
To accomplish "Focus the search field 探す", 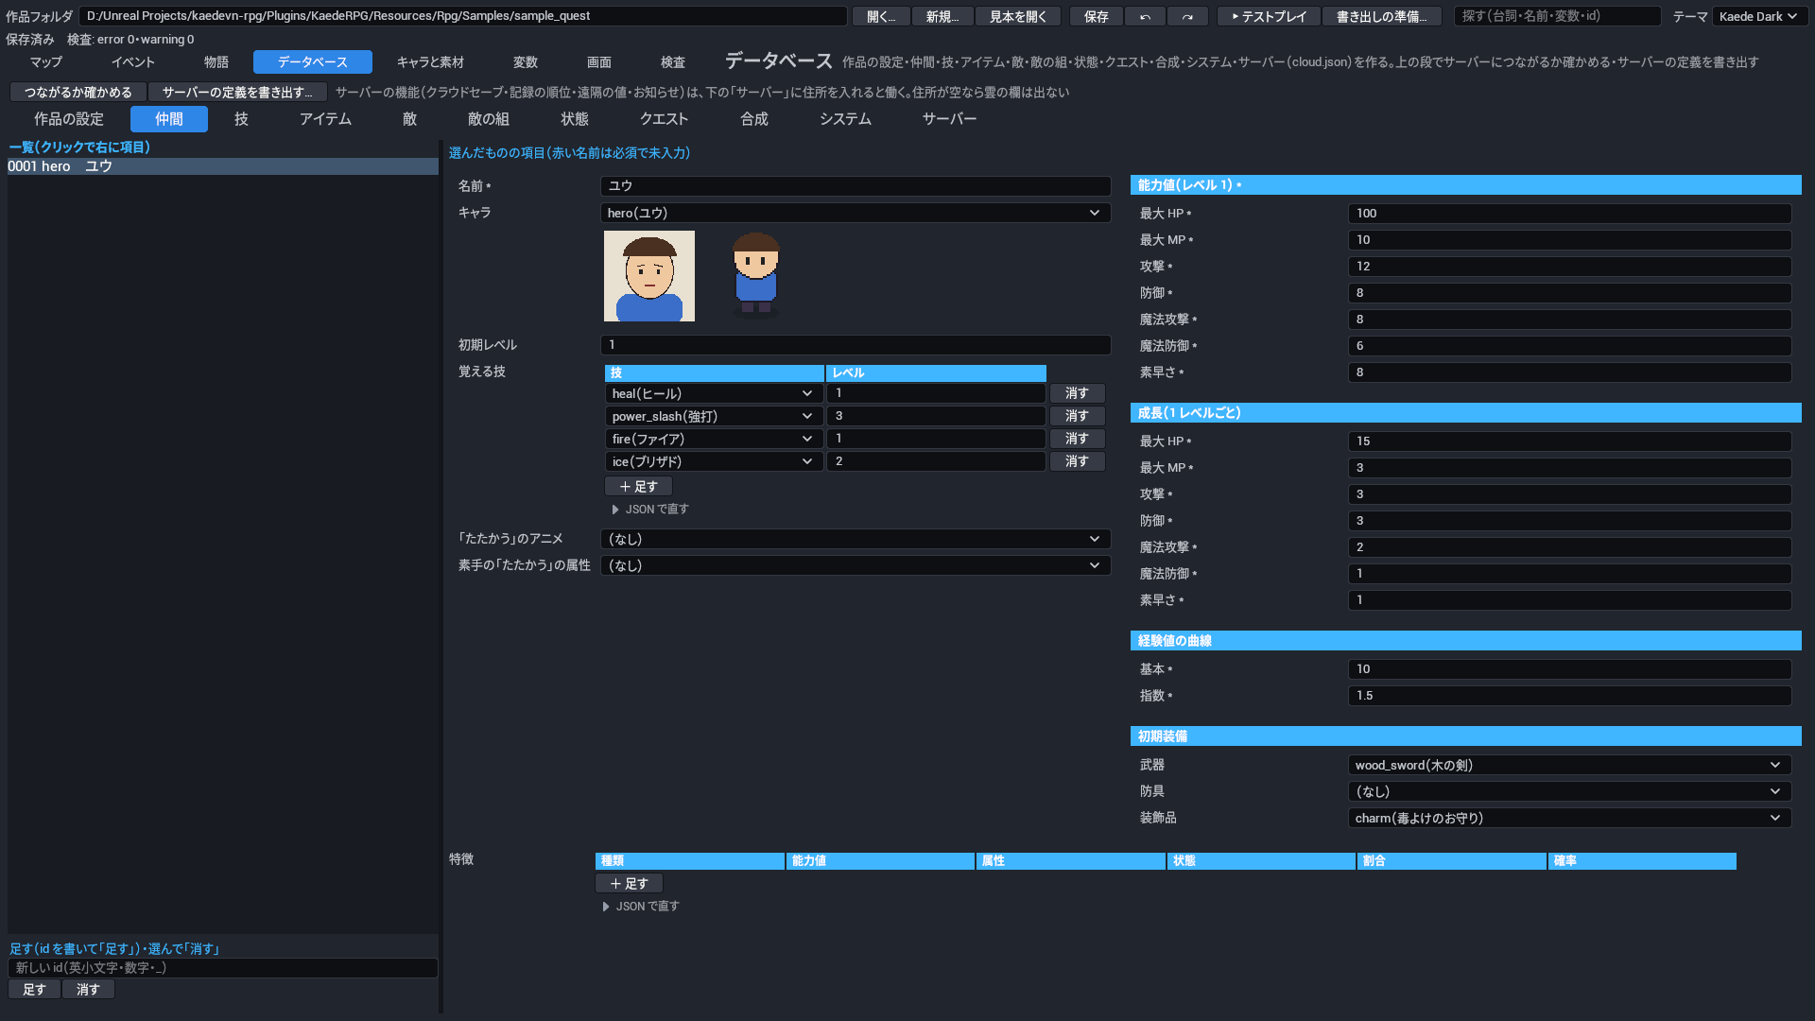I will coord(1556,16).
